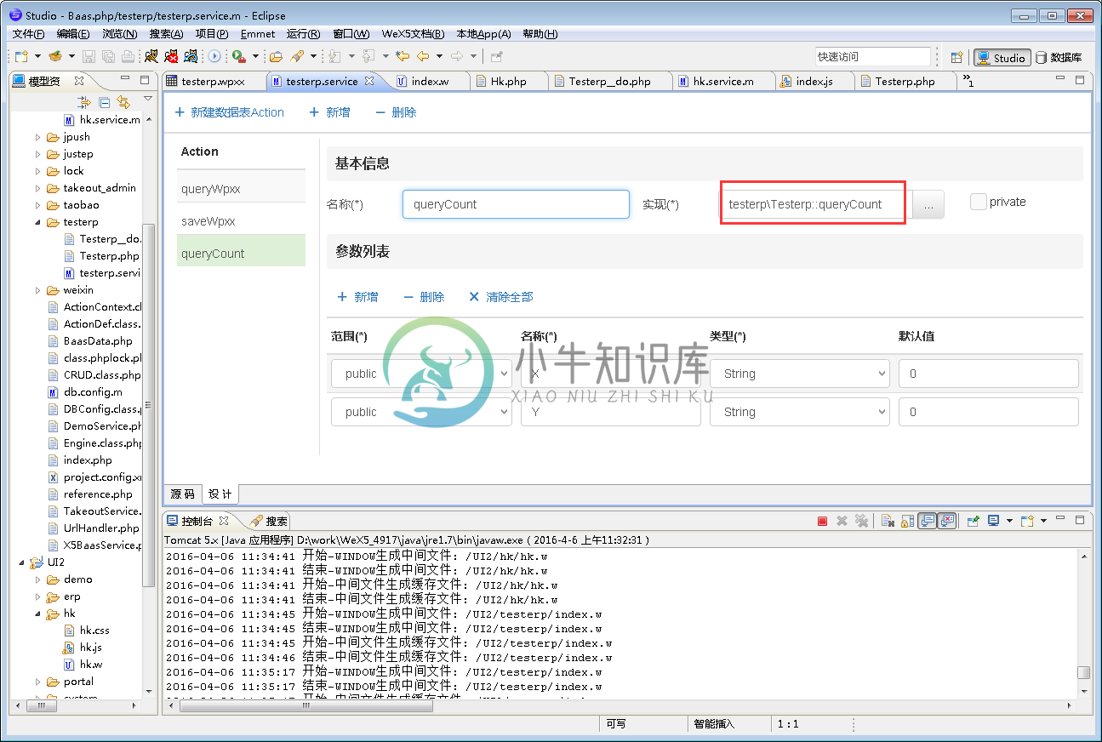
Task: Click the Last Edit Location arrow icon
Action: pyautogui.click(x=403, y=56)
